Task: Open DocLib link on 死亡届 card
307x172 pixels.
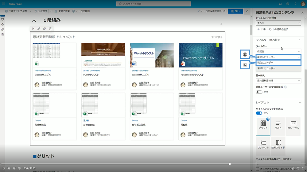Action: coord(184,121)
